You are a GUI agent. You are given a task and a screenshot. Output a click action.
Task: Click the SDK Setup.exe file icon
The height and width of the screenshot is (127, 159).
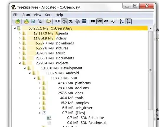tap(49, 118)
